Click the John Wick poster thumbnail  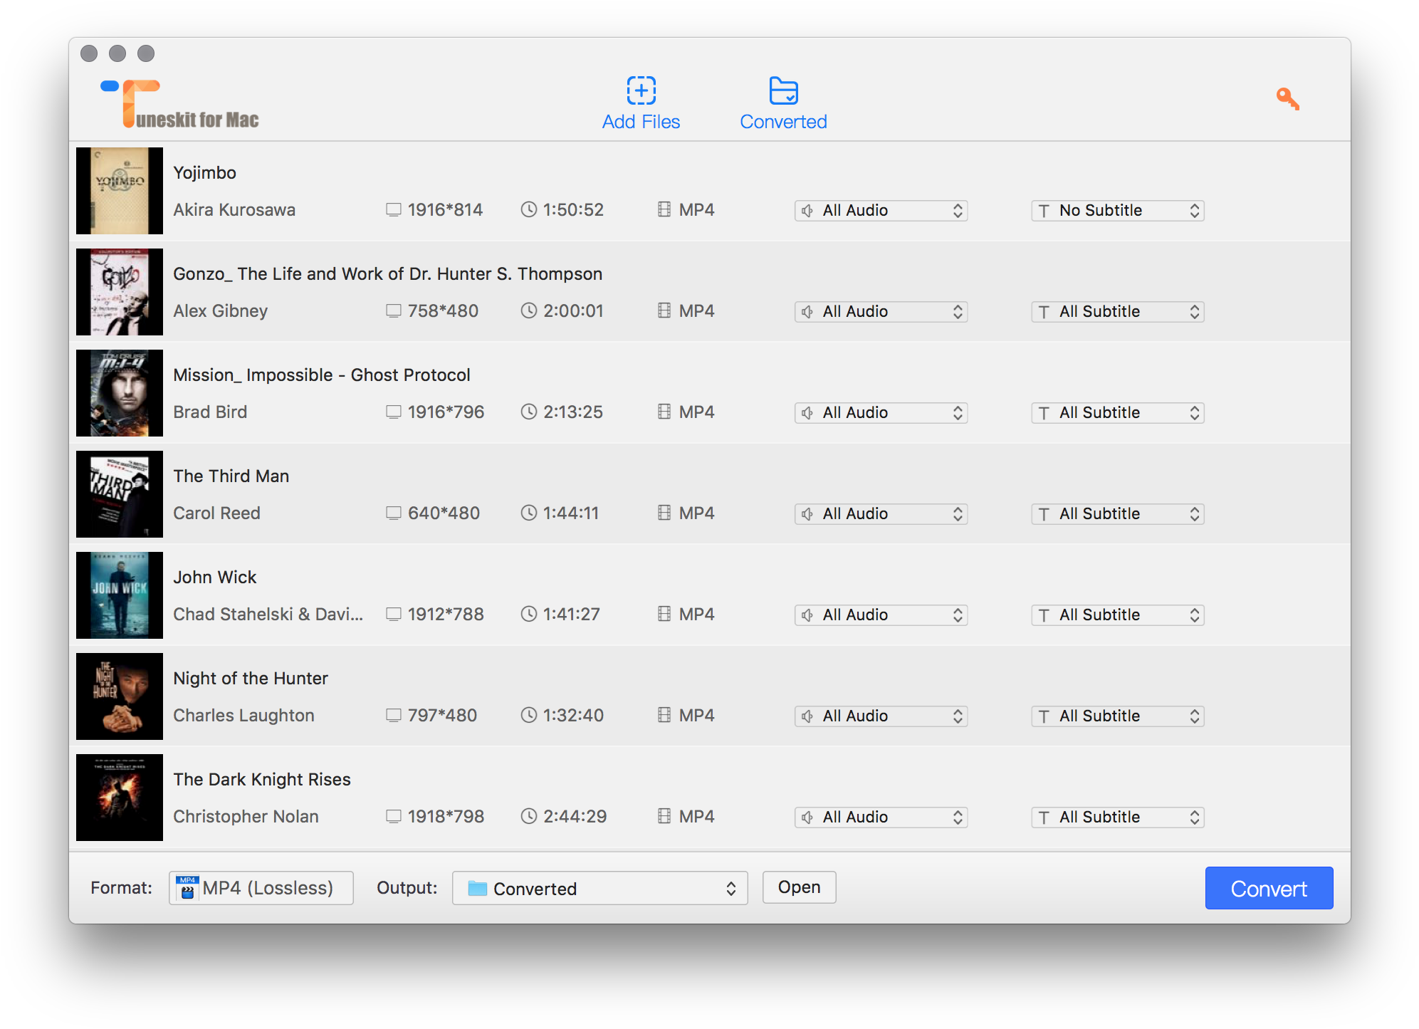[119, 595]
